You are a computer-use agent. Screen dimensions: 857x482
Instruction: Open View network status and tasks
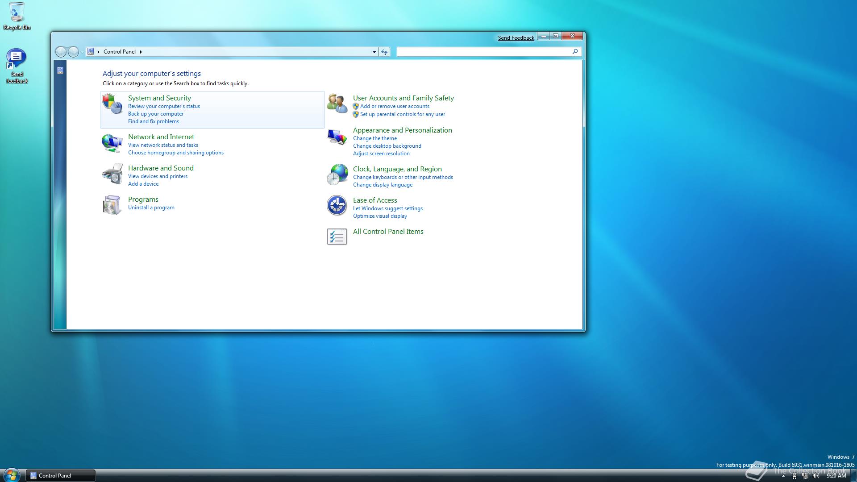click(x=163, y=145)
